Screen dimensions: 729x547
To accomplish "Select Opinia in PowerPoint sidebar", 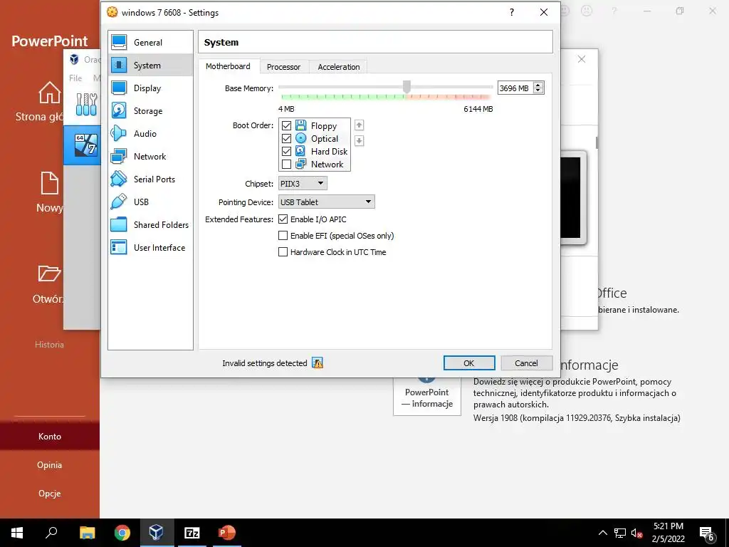I will point(50,464).
